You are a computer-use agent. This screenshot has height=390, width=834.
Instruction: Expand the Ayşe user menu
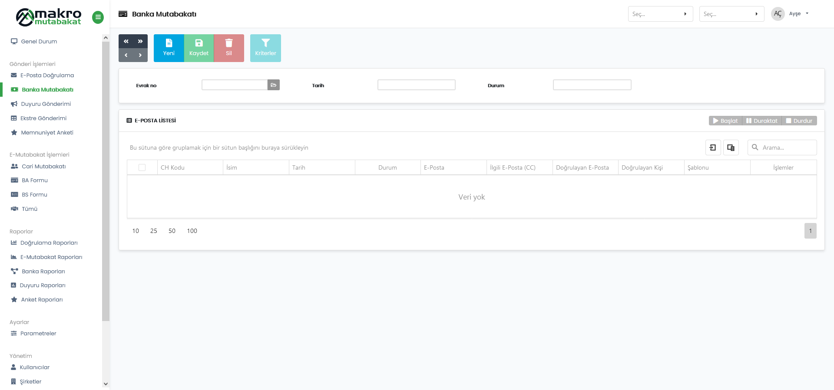tap(798, 14)
